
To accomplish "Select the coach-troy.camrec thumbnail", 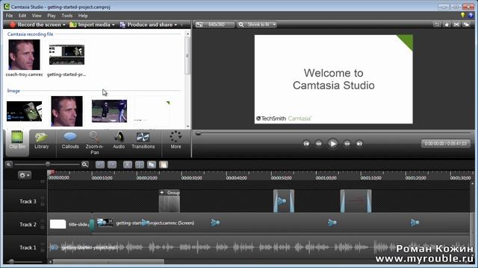I will [x=24, y=54].
